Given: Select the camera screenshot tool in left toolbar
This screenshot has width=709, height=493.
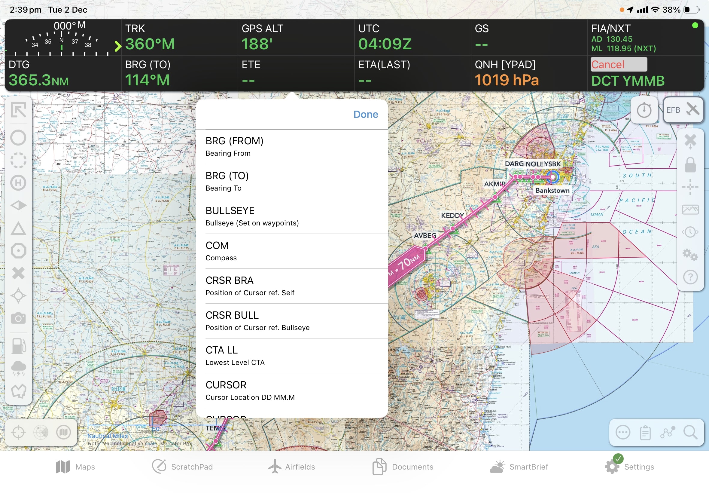Looking at the screenshot, I should pos(18,318).
